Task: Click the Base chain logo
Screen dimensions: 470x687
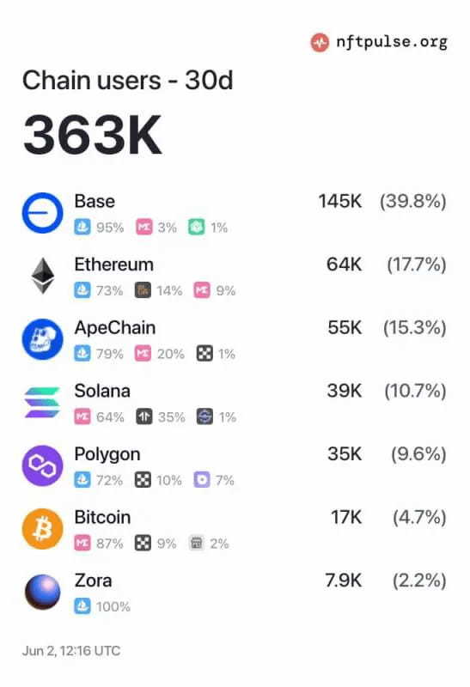Action: point(42,213)
